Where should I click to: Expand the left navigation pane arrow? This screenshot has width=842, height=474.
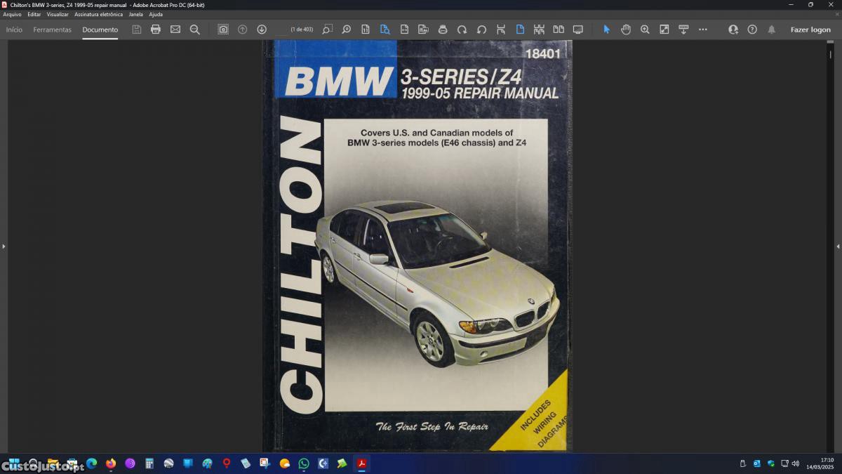(4, 246)
